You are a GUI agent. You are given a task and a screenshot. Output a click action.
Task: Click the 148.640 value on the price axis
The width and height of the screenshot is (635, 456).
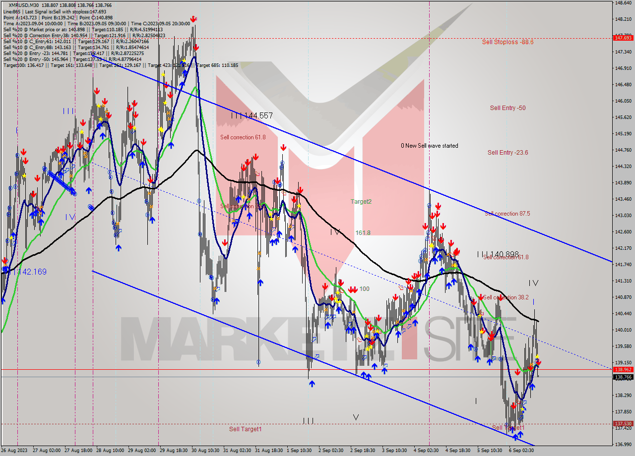(x=623, y=3)
